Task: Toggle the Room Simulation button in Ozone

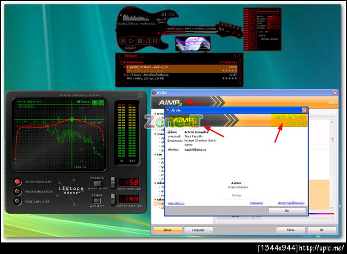Action: [x=17, y=192]
